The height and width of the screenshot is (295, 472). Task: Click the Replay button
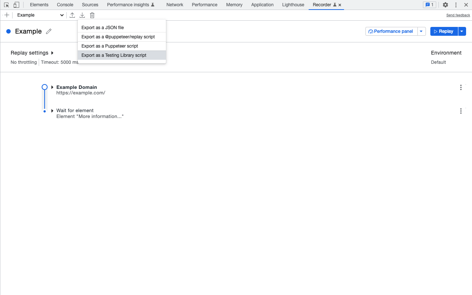(x=444, y=31)
